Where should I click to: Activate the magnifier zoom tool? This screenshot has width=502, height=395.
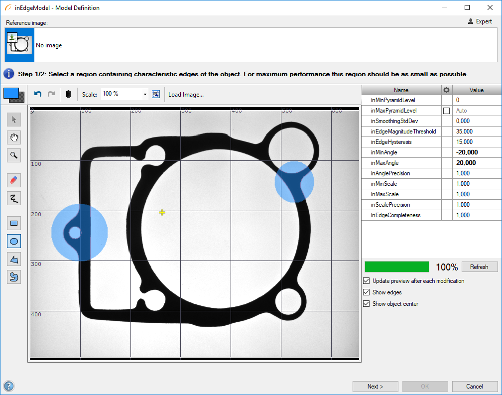coord(14,156)
